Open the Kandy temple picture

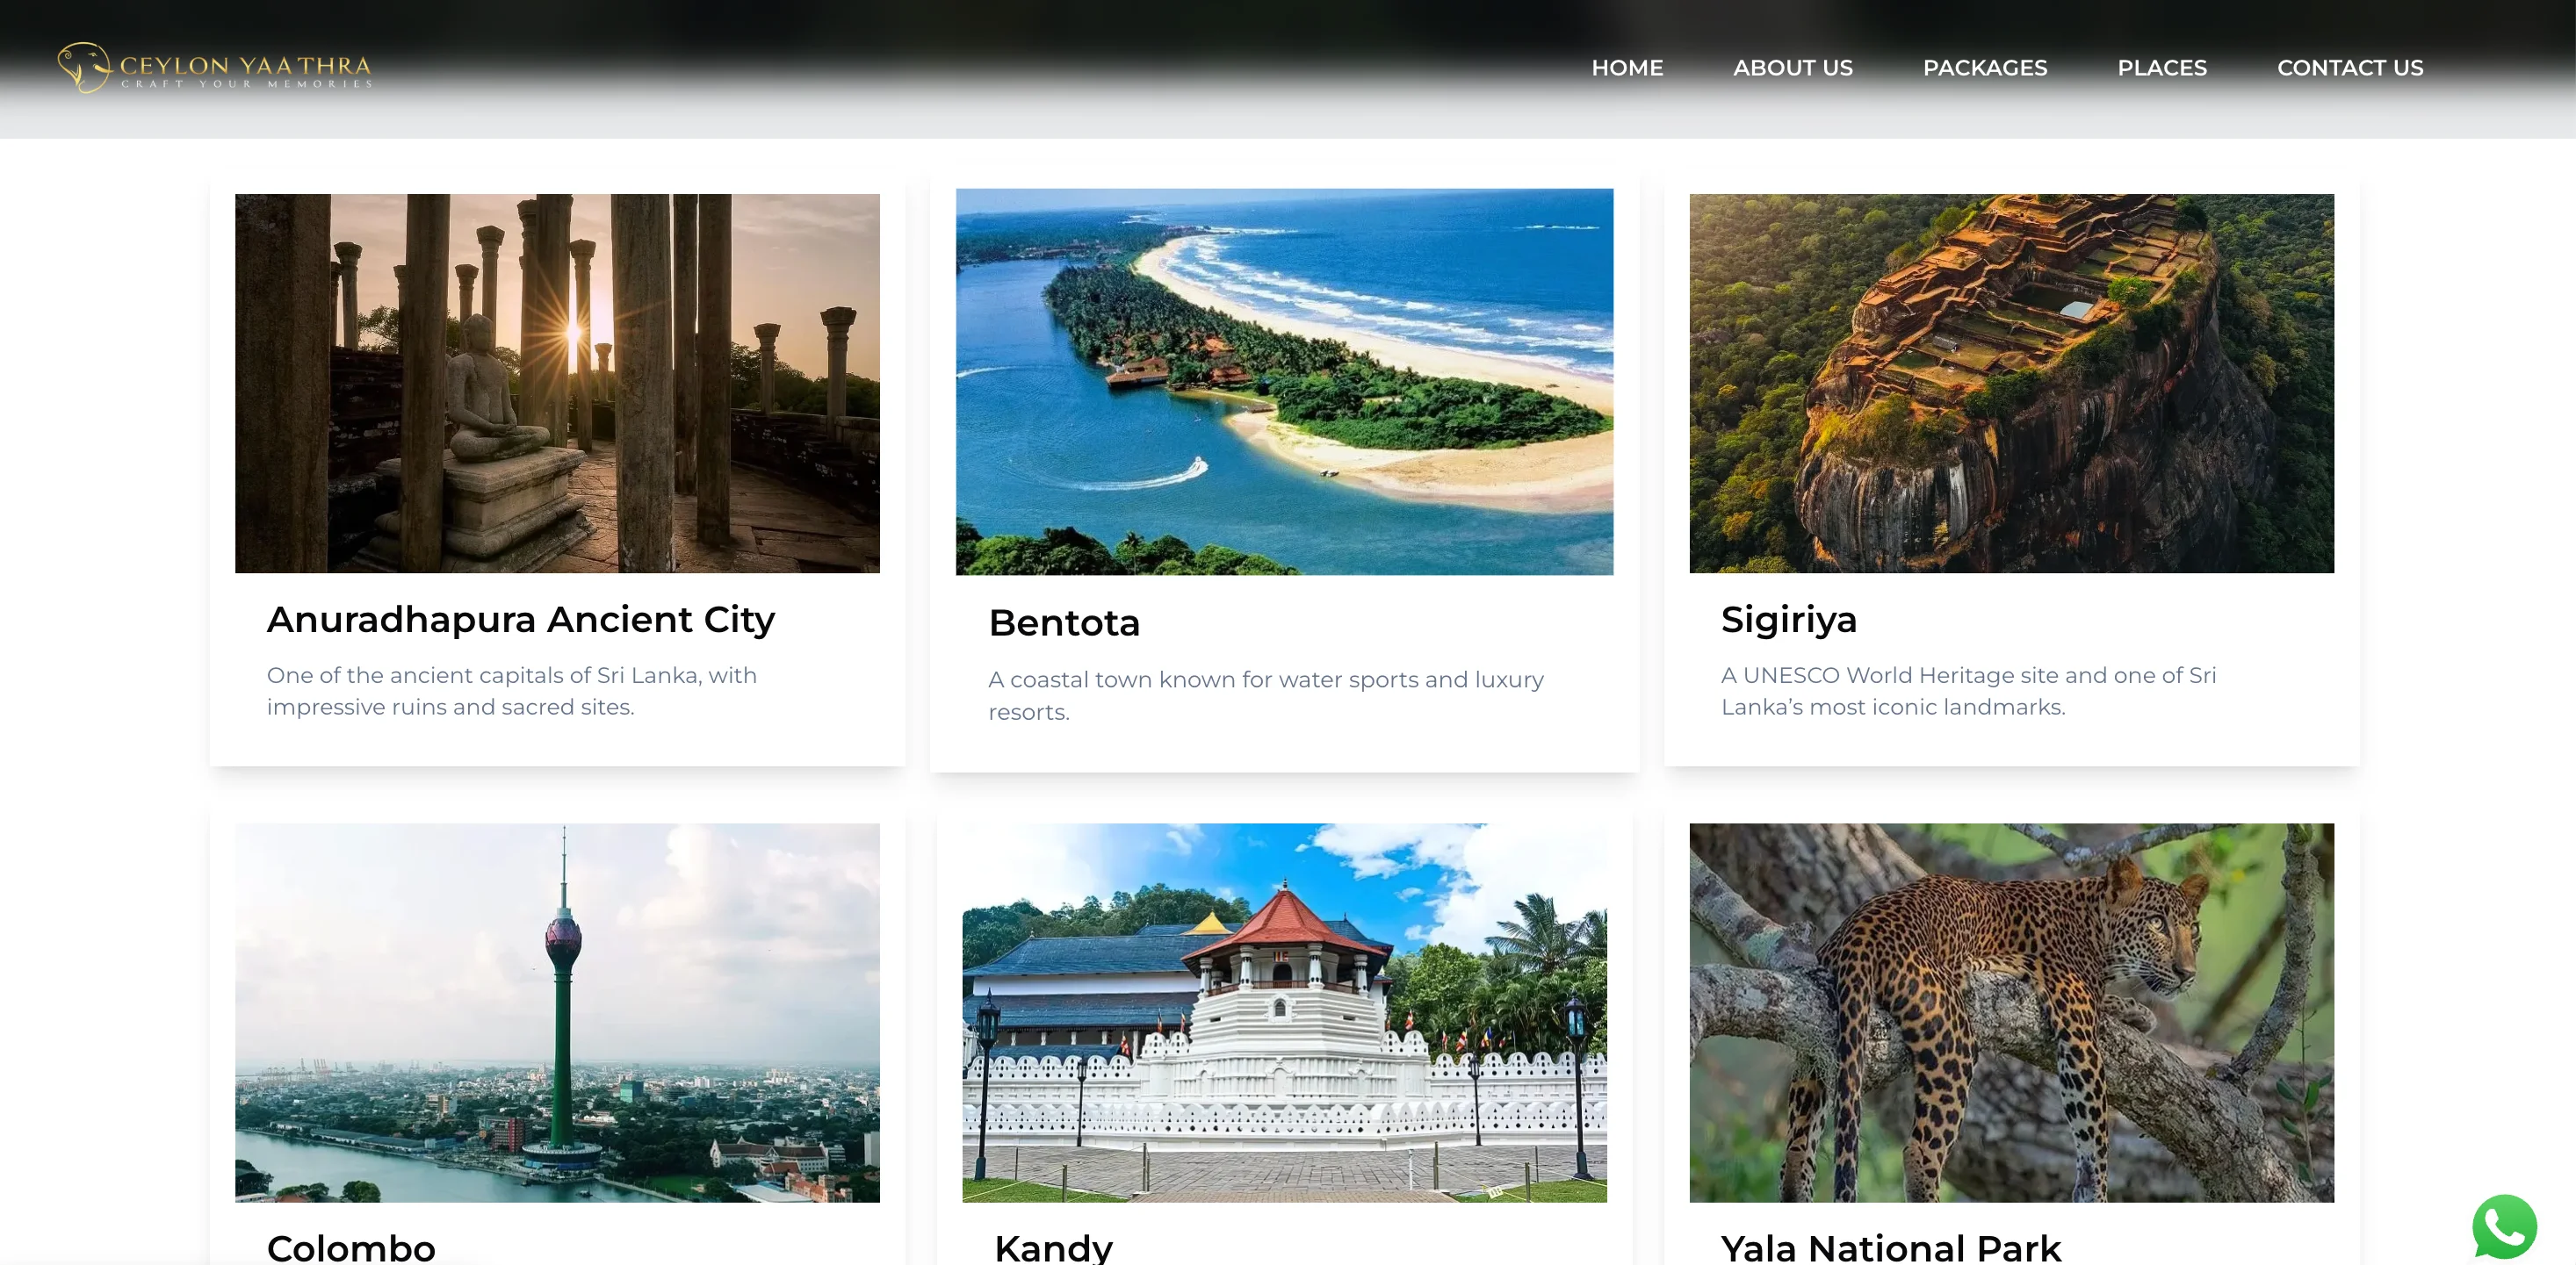(1284, 1012)
